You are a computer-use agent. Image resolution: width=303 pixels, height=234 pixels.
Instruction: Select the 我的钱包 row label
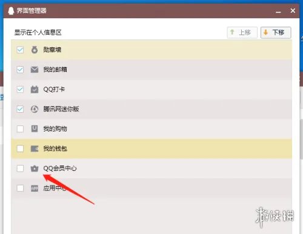(x=55, y=149)
